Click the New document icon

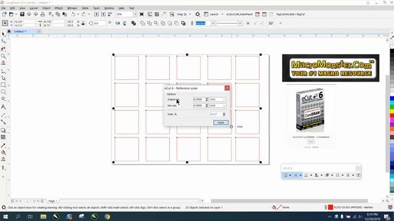point(4,14)
